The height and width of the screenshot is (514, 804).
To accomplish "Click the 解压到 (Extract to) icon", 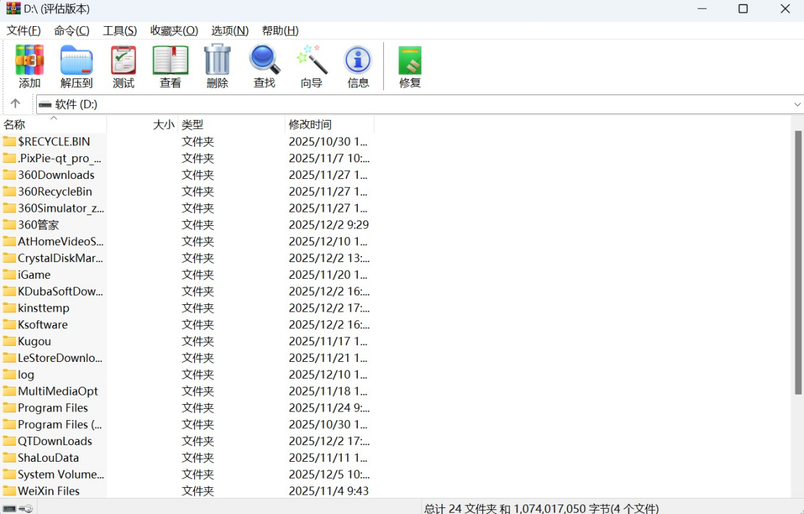I will point(76,65).
